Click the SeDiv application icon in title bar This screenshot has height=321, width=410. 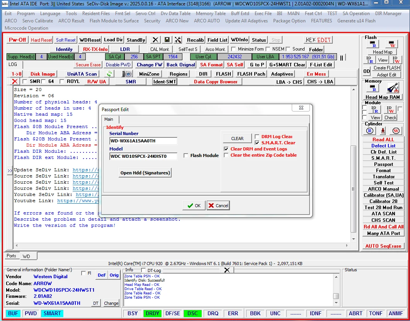(x=5, y=4)
